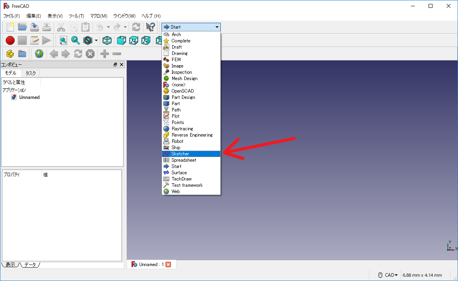Viewport: 458px width, 281px height.
Task: Set the Front view cube icon
Action: coord(122,40)
